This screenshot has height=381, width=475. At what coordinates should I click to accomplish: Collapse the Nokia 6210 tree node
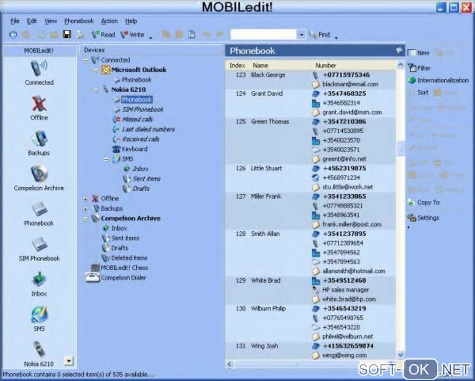click(96, 90)
